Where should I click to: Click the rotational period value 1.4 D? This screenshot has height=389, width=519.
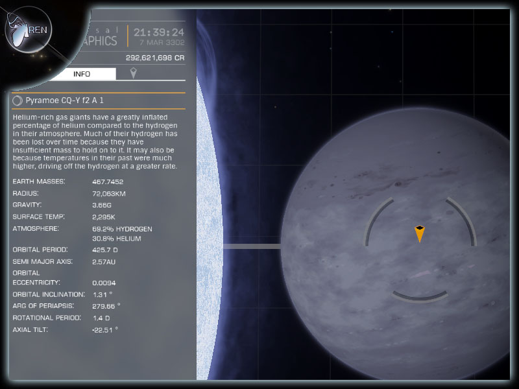click(x=101, y=318)
